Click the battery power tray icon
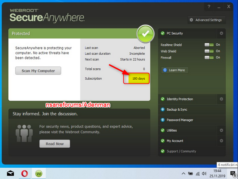Image resolution: width=238 pixels, height=179 pixels. pos(190,173)
